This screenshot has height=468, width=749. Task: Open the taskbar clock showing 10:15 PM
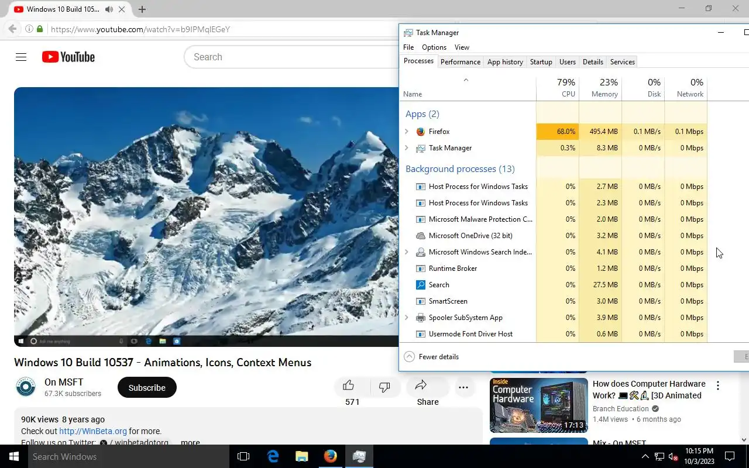click(699, 456)
